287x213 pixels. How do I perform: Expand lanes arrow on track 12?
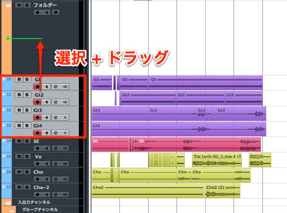pyautogui.click(x=4, y=110)
